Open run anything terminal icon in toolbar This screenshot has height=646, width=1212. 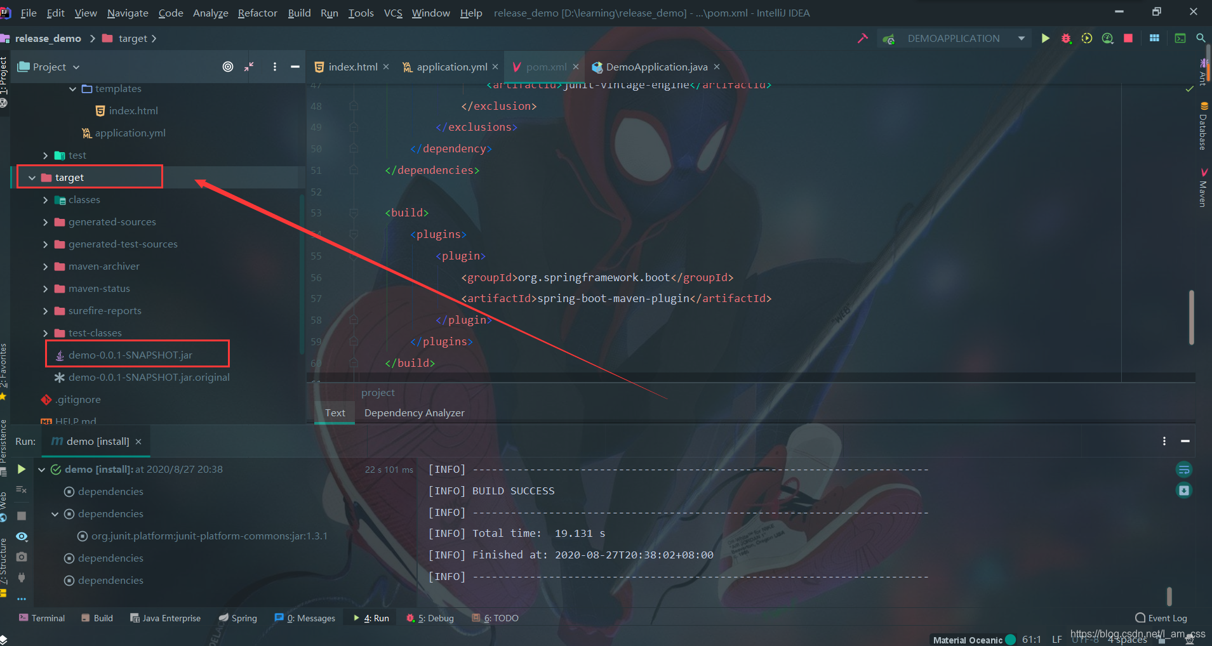pos(1180,38)
